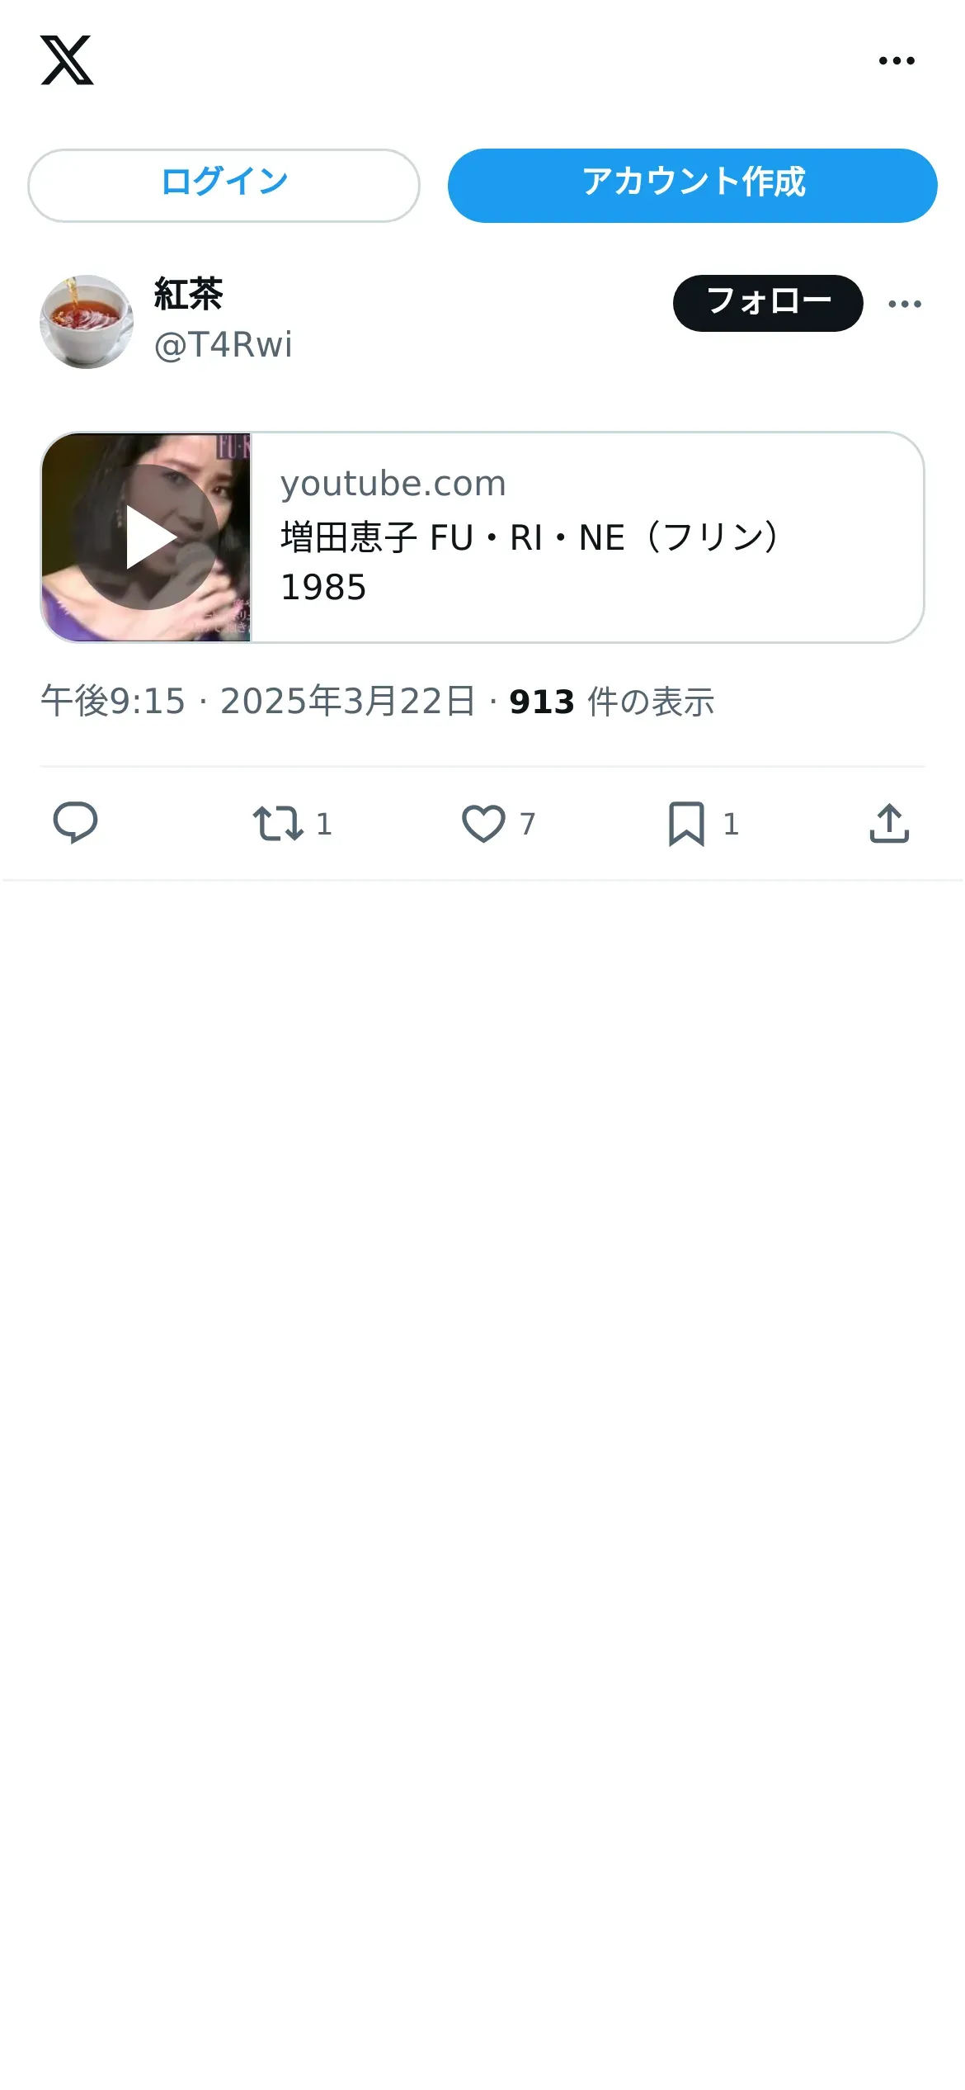
Task: Click the 紅茶 display name
Action: click(x=189, y=295)
